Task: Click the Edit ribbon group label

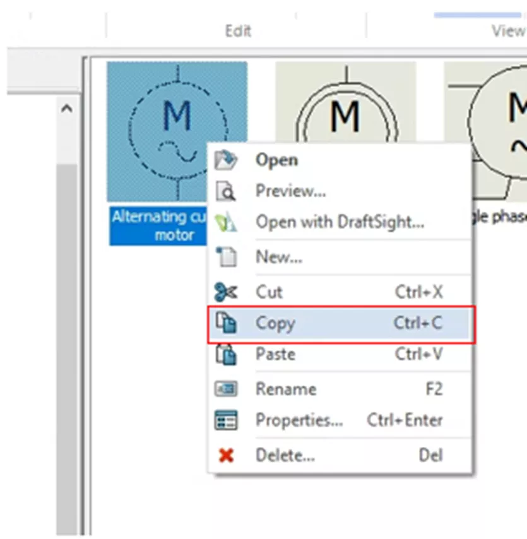Action: tap(238, 30)
